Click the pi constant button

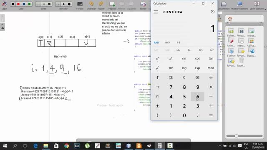[157, 87]
